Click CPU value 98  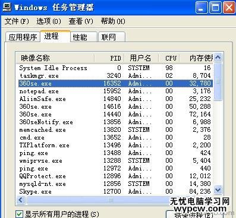pos(169,68)
